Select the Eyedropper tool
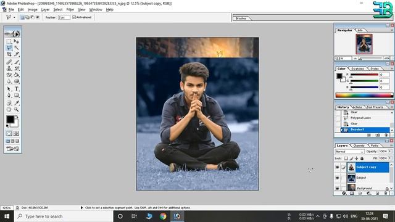 [x=17, y=103]
